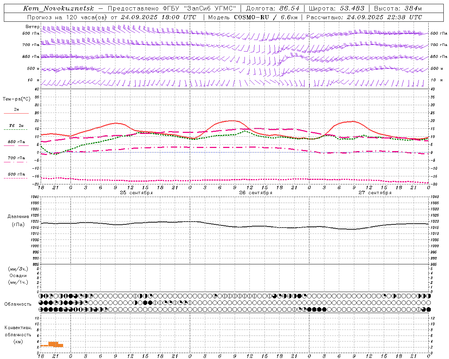449x359 pixels.
Task: Select the text 'Предоставлено ФГБУ "ЗапСиб УГМС"'
Action: (172, 8)
